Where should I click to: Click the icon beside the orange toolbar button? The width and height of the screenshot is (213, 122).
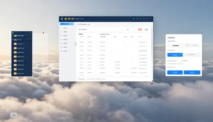[x=146, y=30]
